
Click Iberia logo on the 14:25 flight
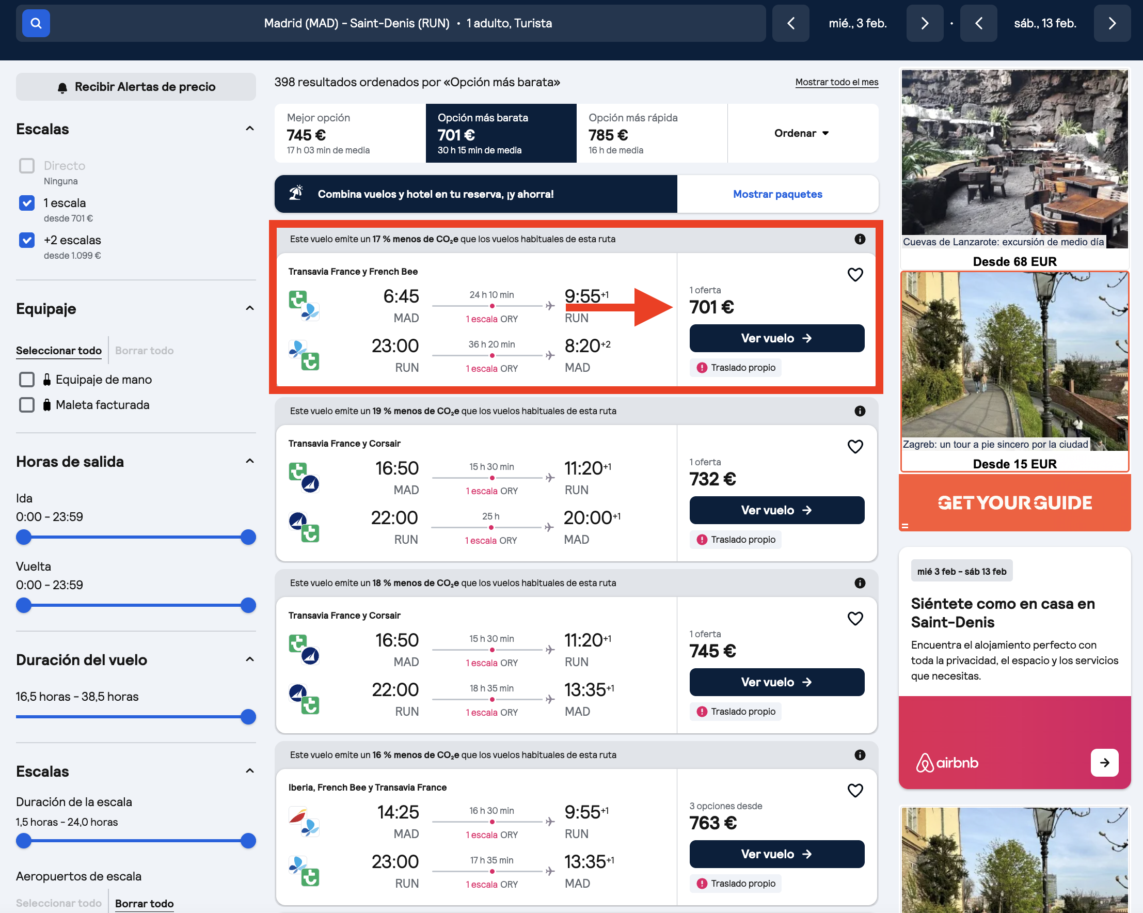[297, 815]
